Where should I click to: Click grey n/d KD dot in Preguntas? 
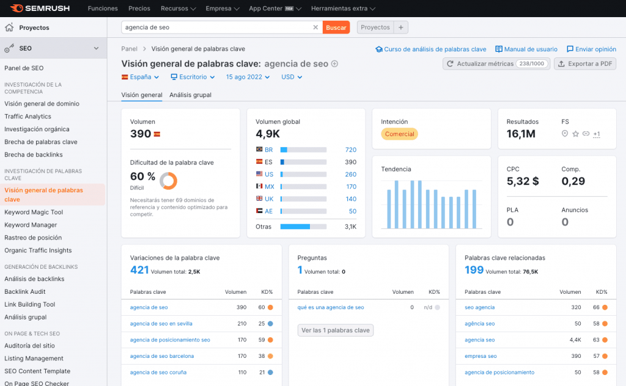pyautogui.click(x=438, y=307)
